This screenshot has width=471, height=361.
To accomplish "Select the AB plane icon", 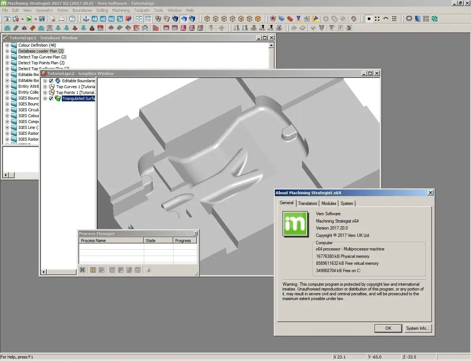I will pos(95,19).
